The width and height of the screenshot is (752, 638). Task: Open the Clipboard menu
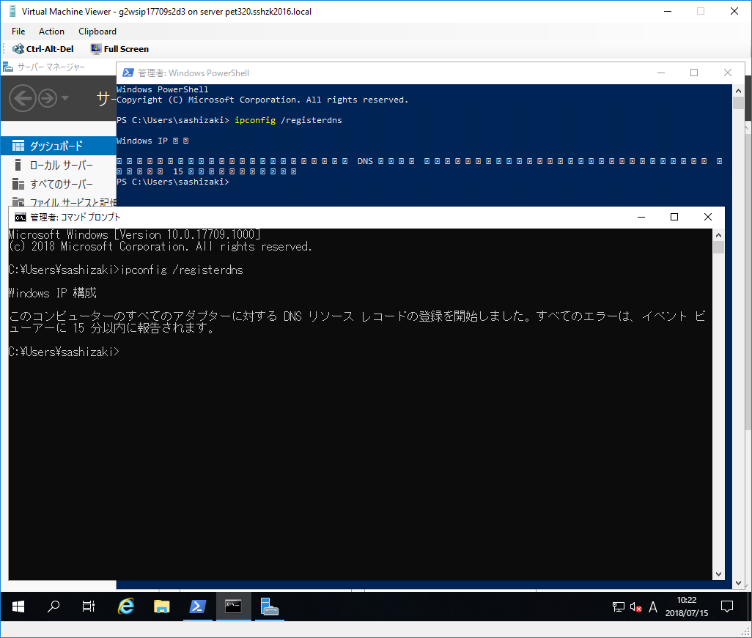97,31
